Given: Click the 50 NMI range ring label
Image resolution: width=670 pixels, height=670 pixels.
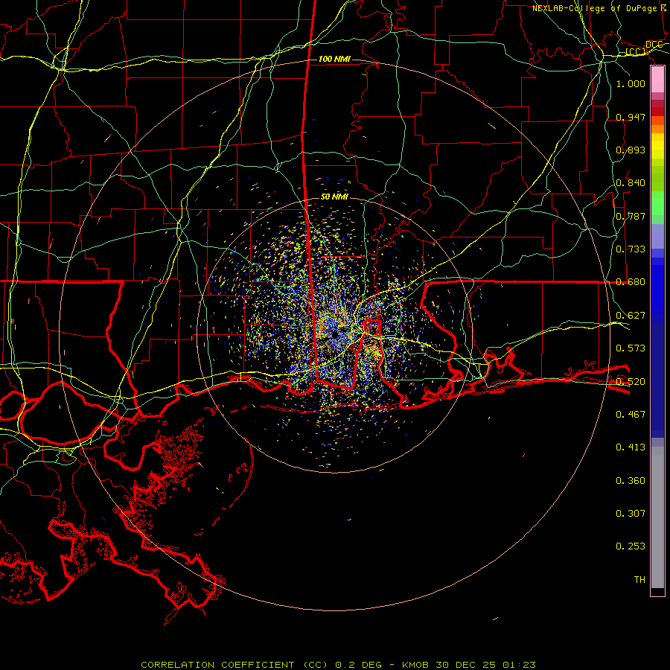Looking at the screenshot, I should click(334, 197).
